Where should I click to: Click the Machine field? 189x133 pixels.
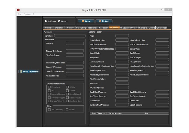pyautogui.click(x=75, y=43)
